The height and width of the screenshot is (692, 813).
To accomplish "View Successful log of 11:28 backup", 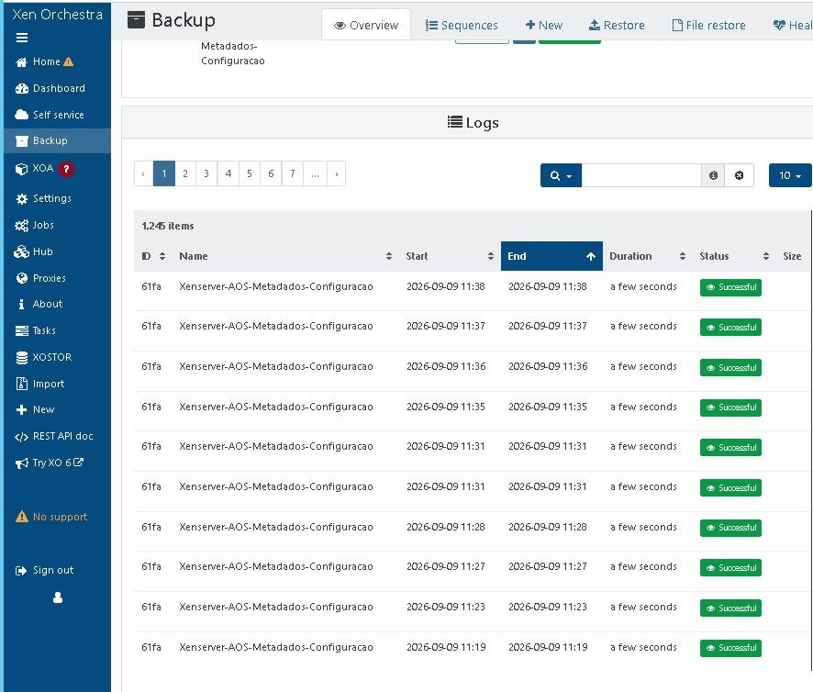I will coord(730,528).
